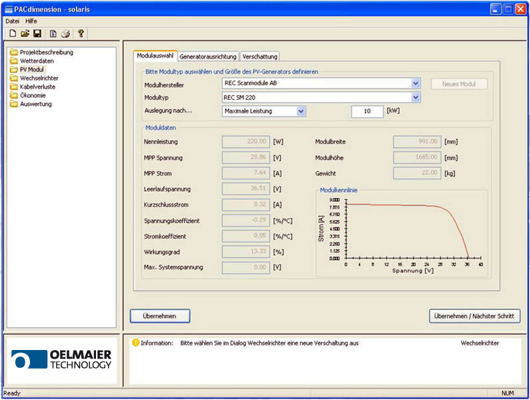This screenshot has height=400, width=530.
Task: Maximize the PACdimension window
Action: [508, 9]
